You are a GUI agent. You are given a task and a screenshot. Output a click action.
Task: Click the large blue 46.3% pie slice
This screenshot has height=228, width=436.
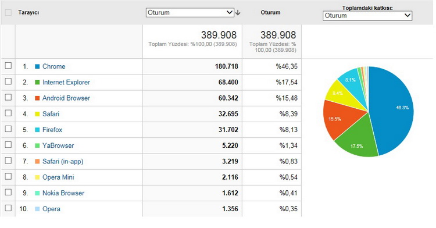point(392,111)
